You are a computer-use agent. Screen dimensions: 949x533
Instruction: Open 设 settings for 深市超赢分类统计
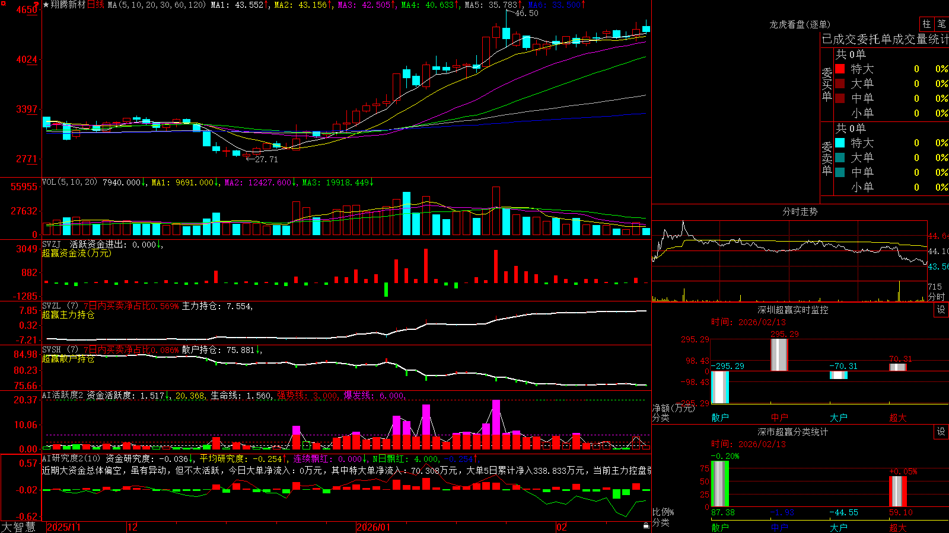click(x=941, y=432)
